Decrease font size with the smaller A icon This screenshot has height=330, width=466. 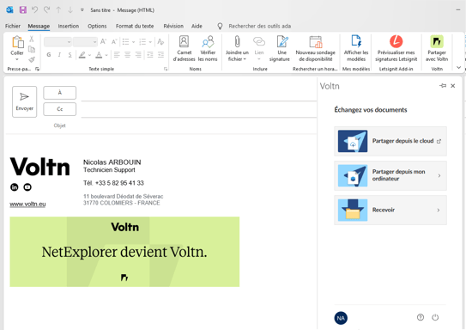[114, 41]
